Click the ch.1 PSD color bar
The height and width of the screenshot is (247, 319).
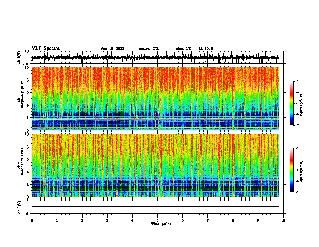pyautogui.click(x=292, y=103)
